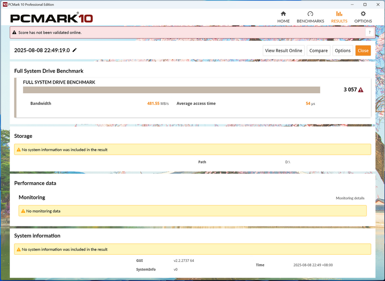Click the Bandwidth label
This screenshot has height=281, width=385.
tap(41, 104)
